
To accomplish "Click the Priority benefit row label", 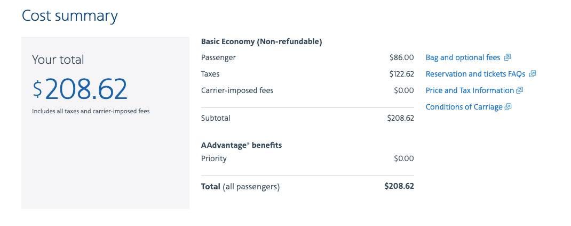I will point(213,158).
